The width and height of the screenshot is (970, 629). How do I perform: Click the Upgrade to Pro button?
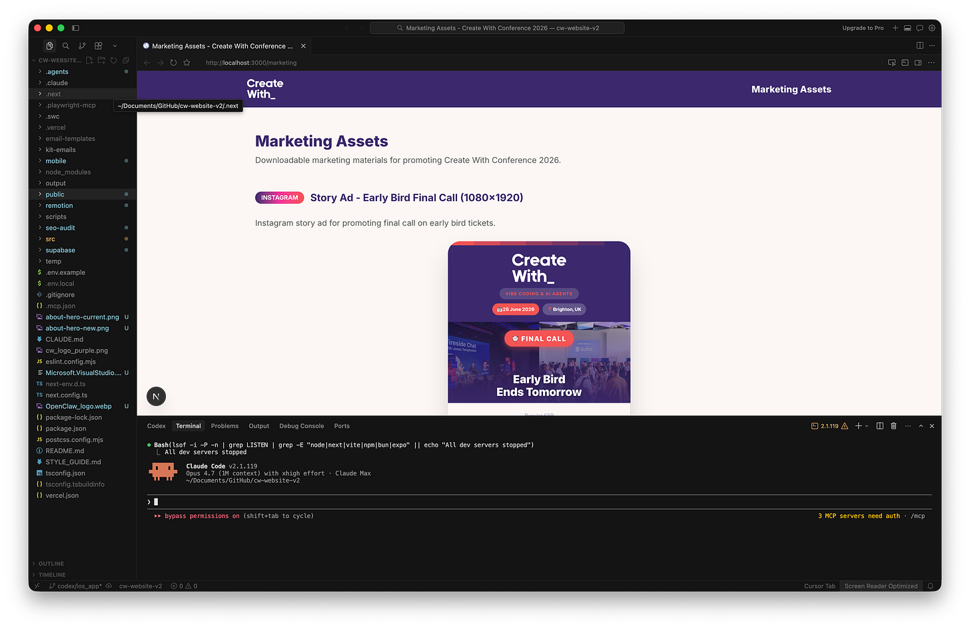coord(863,28)
